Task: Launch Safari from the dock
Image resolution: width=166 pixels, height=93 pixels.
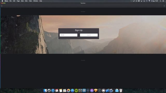Action: (x=53, y=90)
